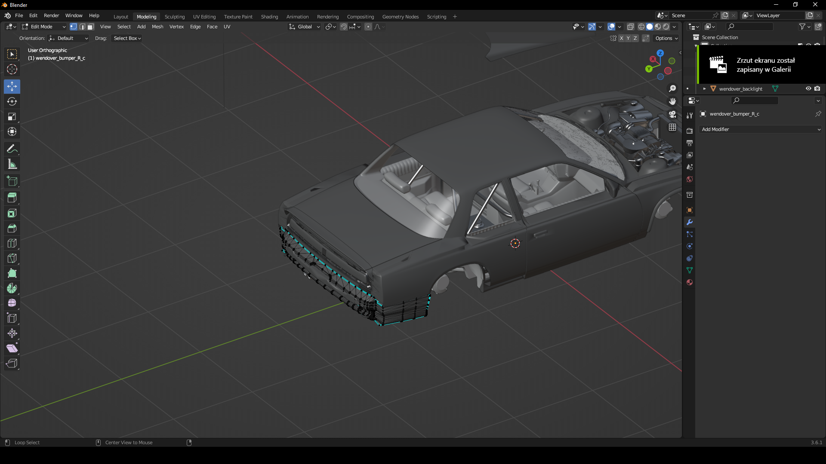
Task: Open the Select Box drag dropdown
Action: (127, 38)
